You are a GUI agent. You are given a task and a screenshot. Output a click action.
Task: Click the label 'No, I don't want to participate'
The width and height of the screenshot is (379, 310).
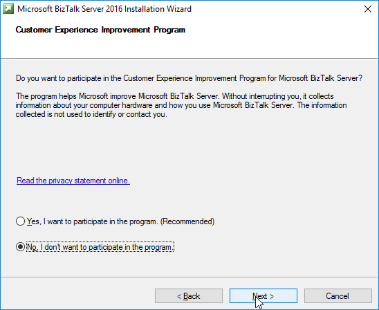[x=100, y=247]
